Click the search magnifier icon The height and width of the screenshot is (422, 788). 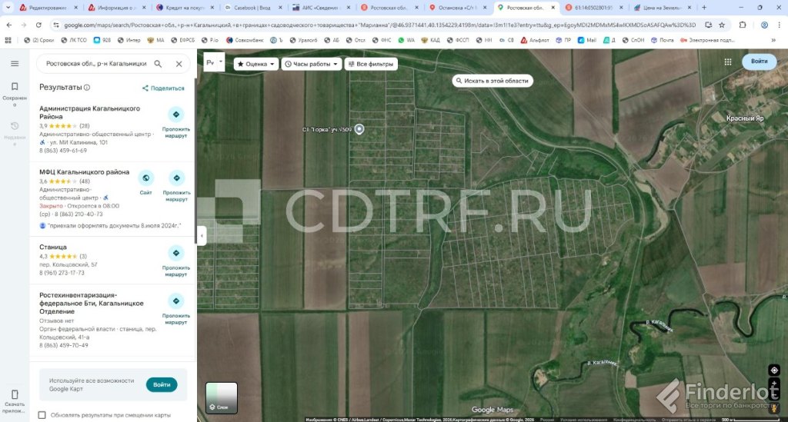coord(158,64)
